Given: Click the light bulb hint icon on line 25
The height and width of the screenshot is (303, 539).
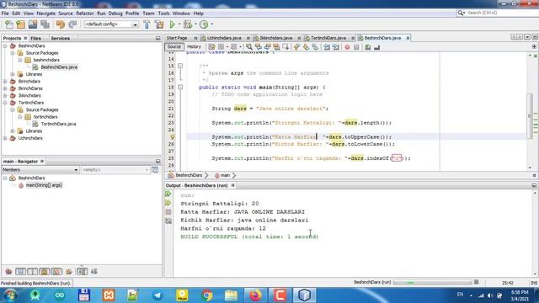Looking at the screenshot, I should [x=172, y=136].
